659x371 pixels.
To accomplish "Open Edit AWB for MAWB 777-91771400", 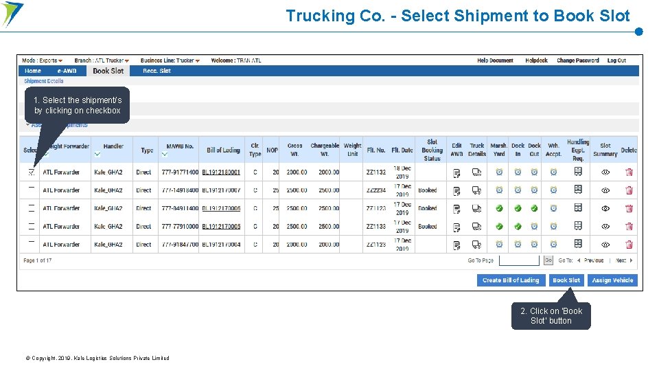I will tap(456, 172).
